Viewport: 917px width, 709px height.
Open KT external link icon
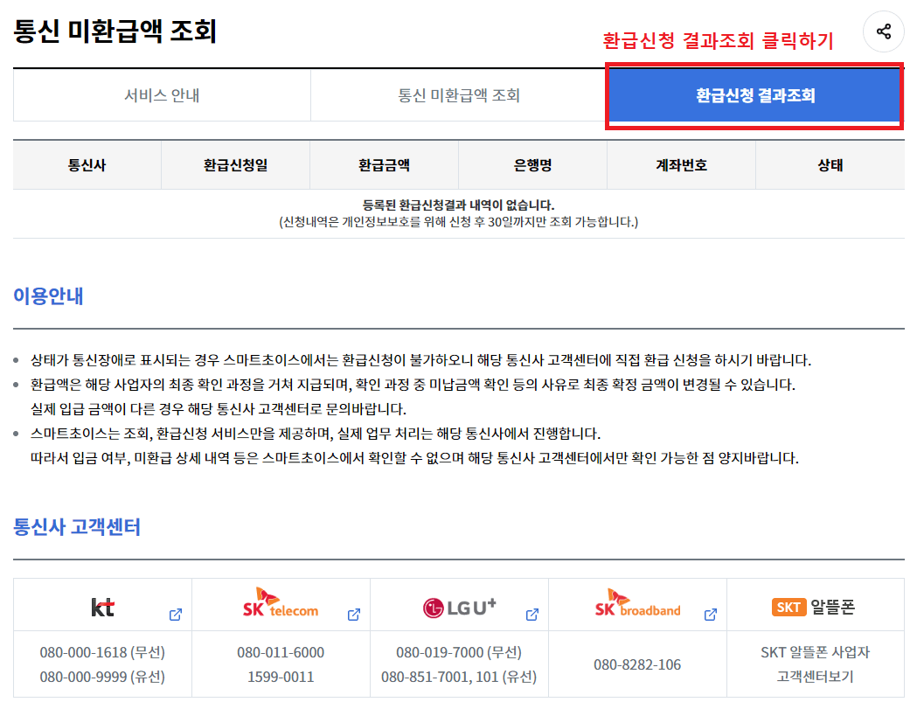click(x=175, y=614)
